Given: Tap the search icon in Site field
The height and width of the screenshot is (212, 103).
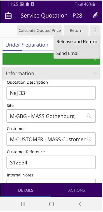Looking at the screenshot, I should pyautogui.click(x=89, y=116).
